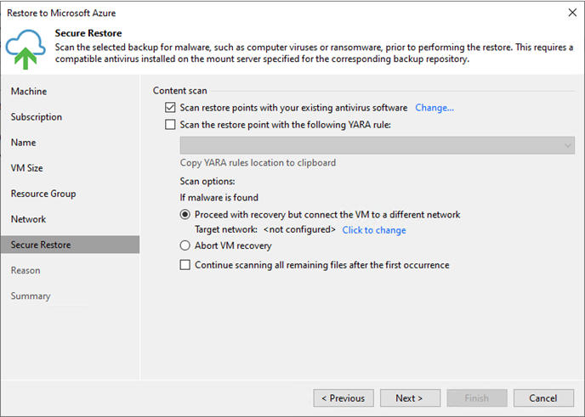585x417 pixels.
Task: Select the Abort VM recovery option
Action: [185, 245]
